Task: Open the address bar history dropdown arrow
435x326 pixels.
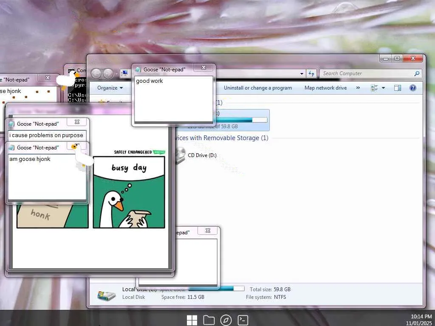Action: (x=302, y=74)
